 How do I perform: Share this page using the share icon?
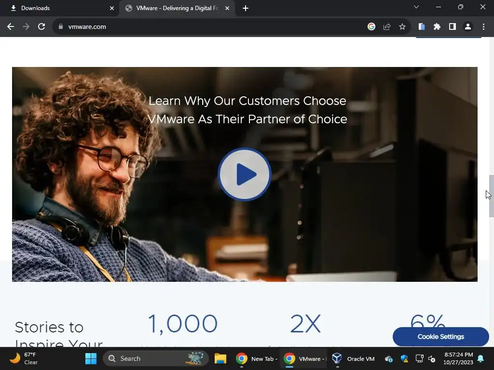click(x=387, y=27)
